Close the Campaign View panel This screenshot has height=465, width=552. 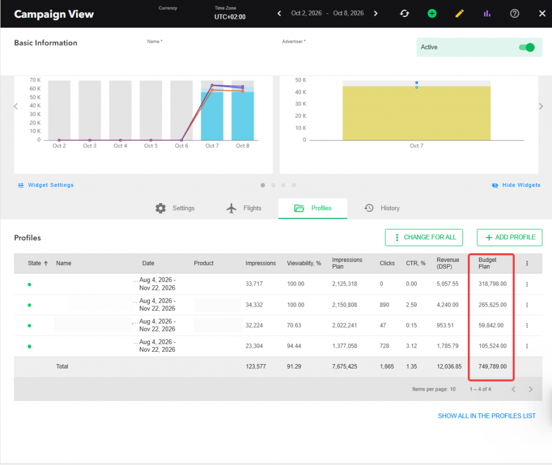[542, 13]
